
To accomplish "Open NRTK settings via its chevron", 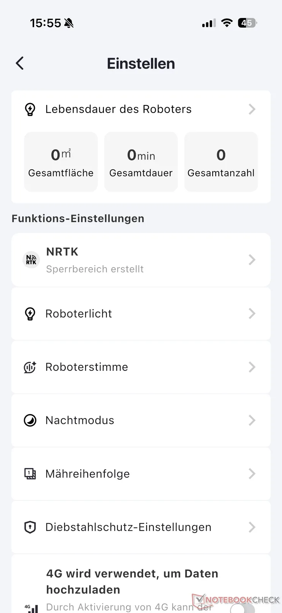I will coord(252,260).
